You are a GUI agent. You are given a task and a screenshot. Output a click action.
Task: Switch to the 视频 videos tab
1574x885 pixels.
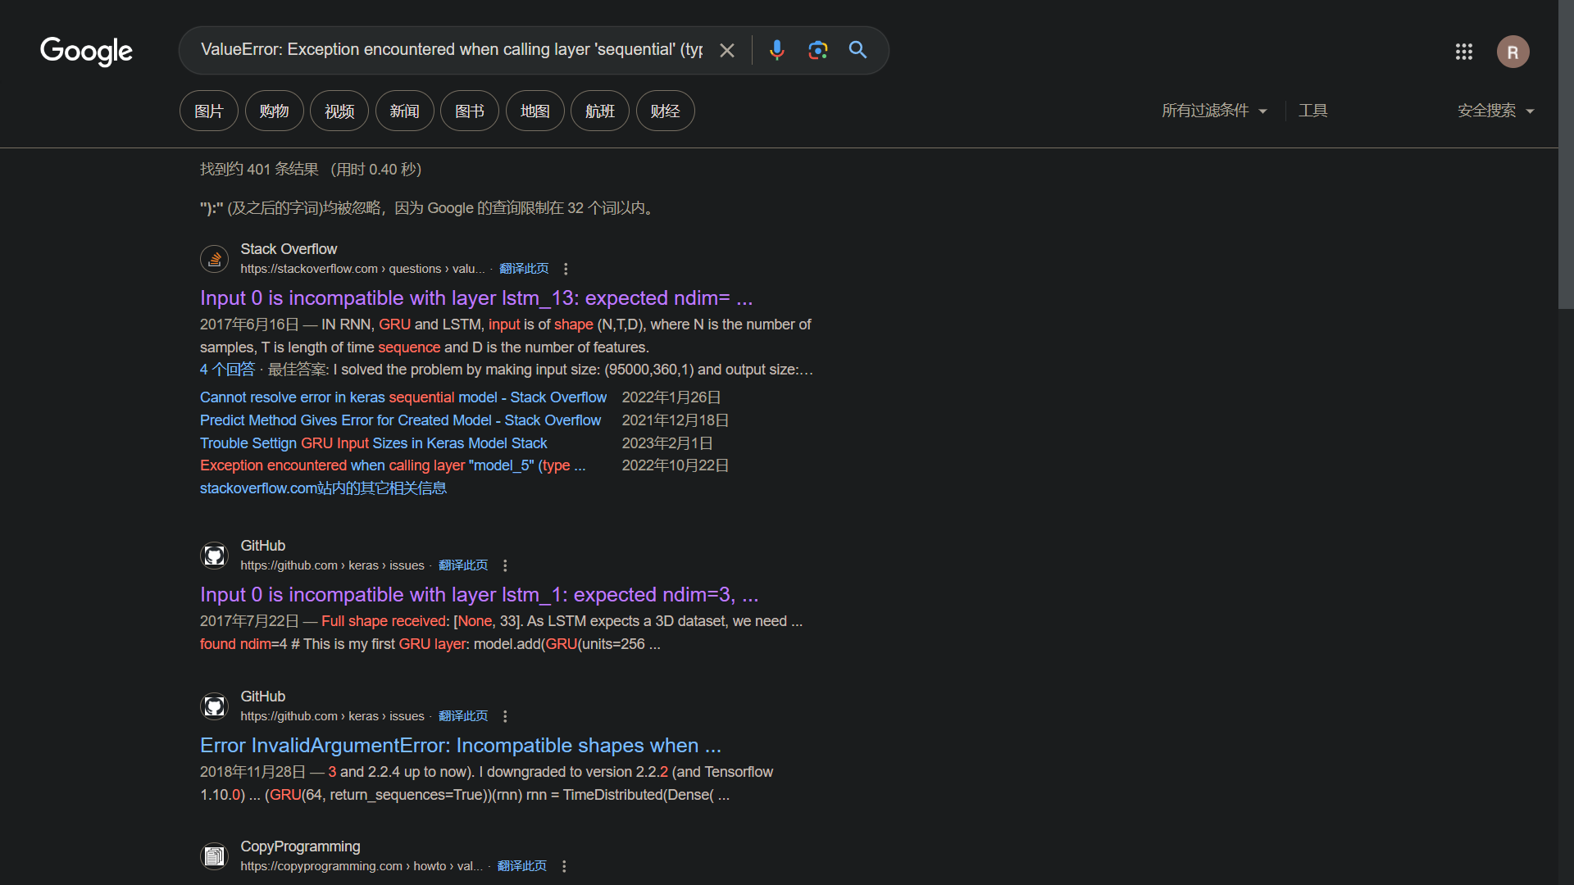point(339,111)
